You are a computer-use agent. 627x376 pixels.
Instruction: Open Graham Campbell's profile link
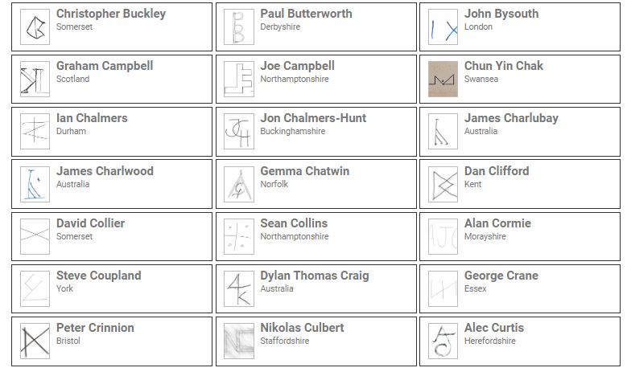[x=104, y=66]
